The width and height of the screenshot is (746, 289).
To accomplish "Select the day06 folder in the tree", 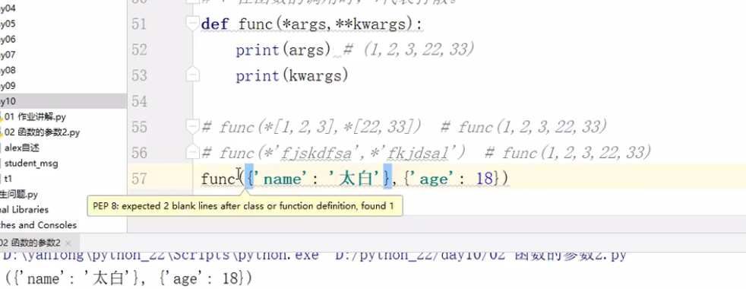I will pos(8,39).
